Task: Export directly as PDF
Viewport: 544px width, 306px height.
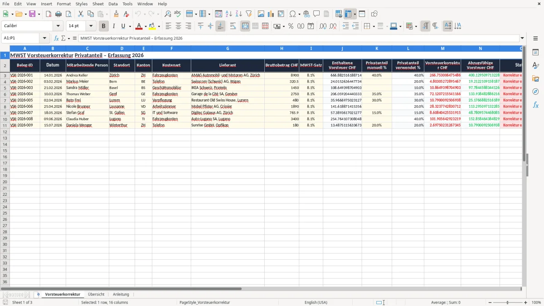Action: coord(49,14)
